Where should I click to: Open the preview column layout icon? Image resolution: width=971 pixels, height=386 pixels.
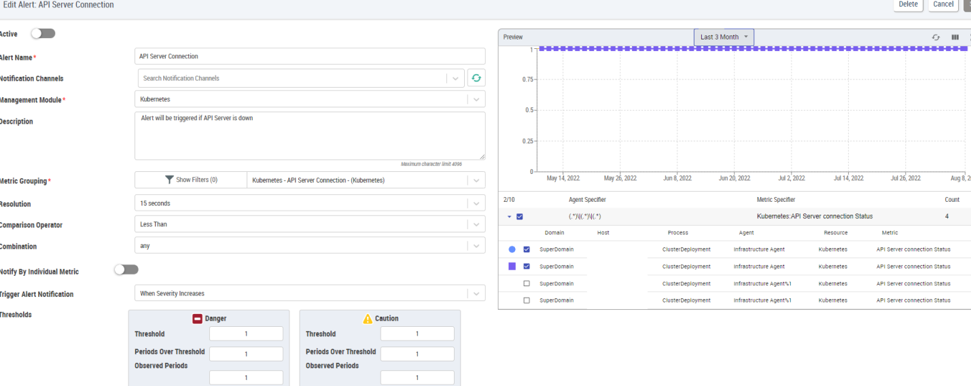coord(955,37)
